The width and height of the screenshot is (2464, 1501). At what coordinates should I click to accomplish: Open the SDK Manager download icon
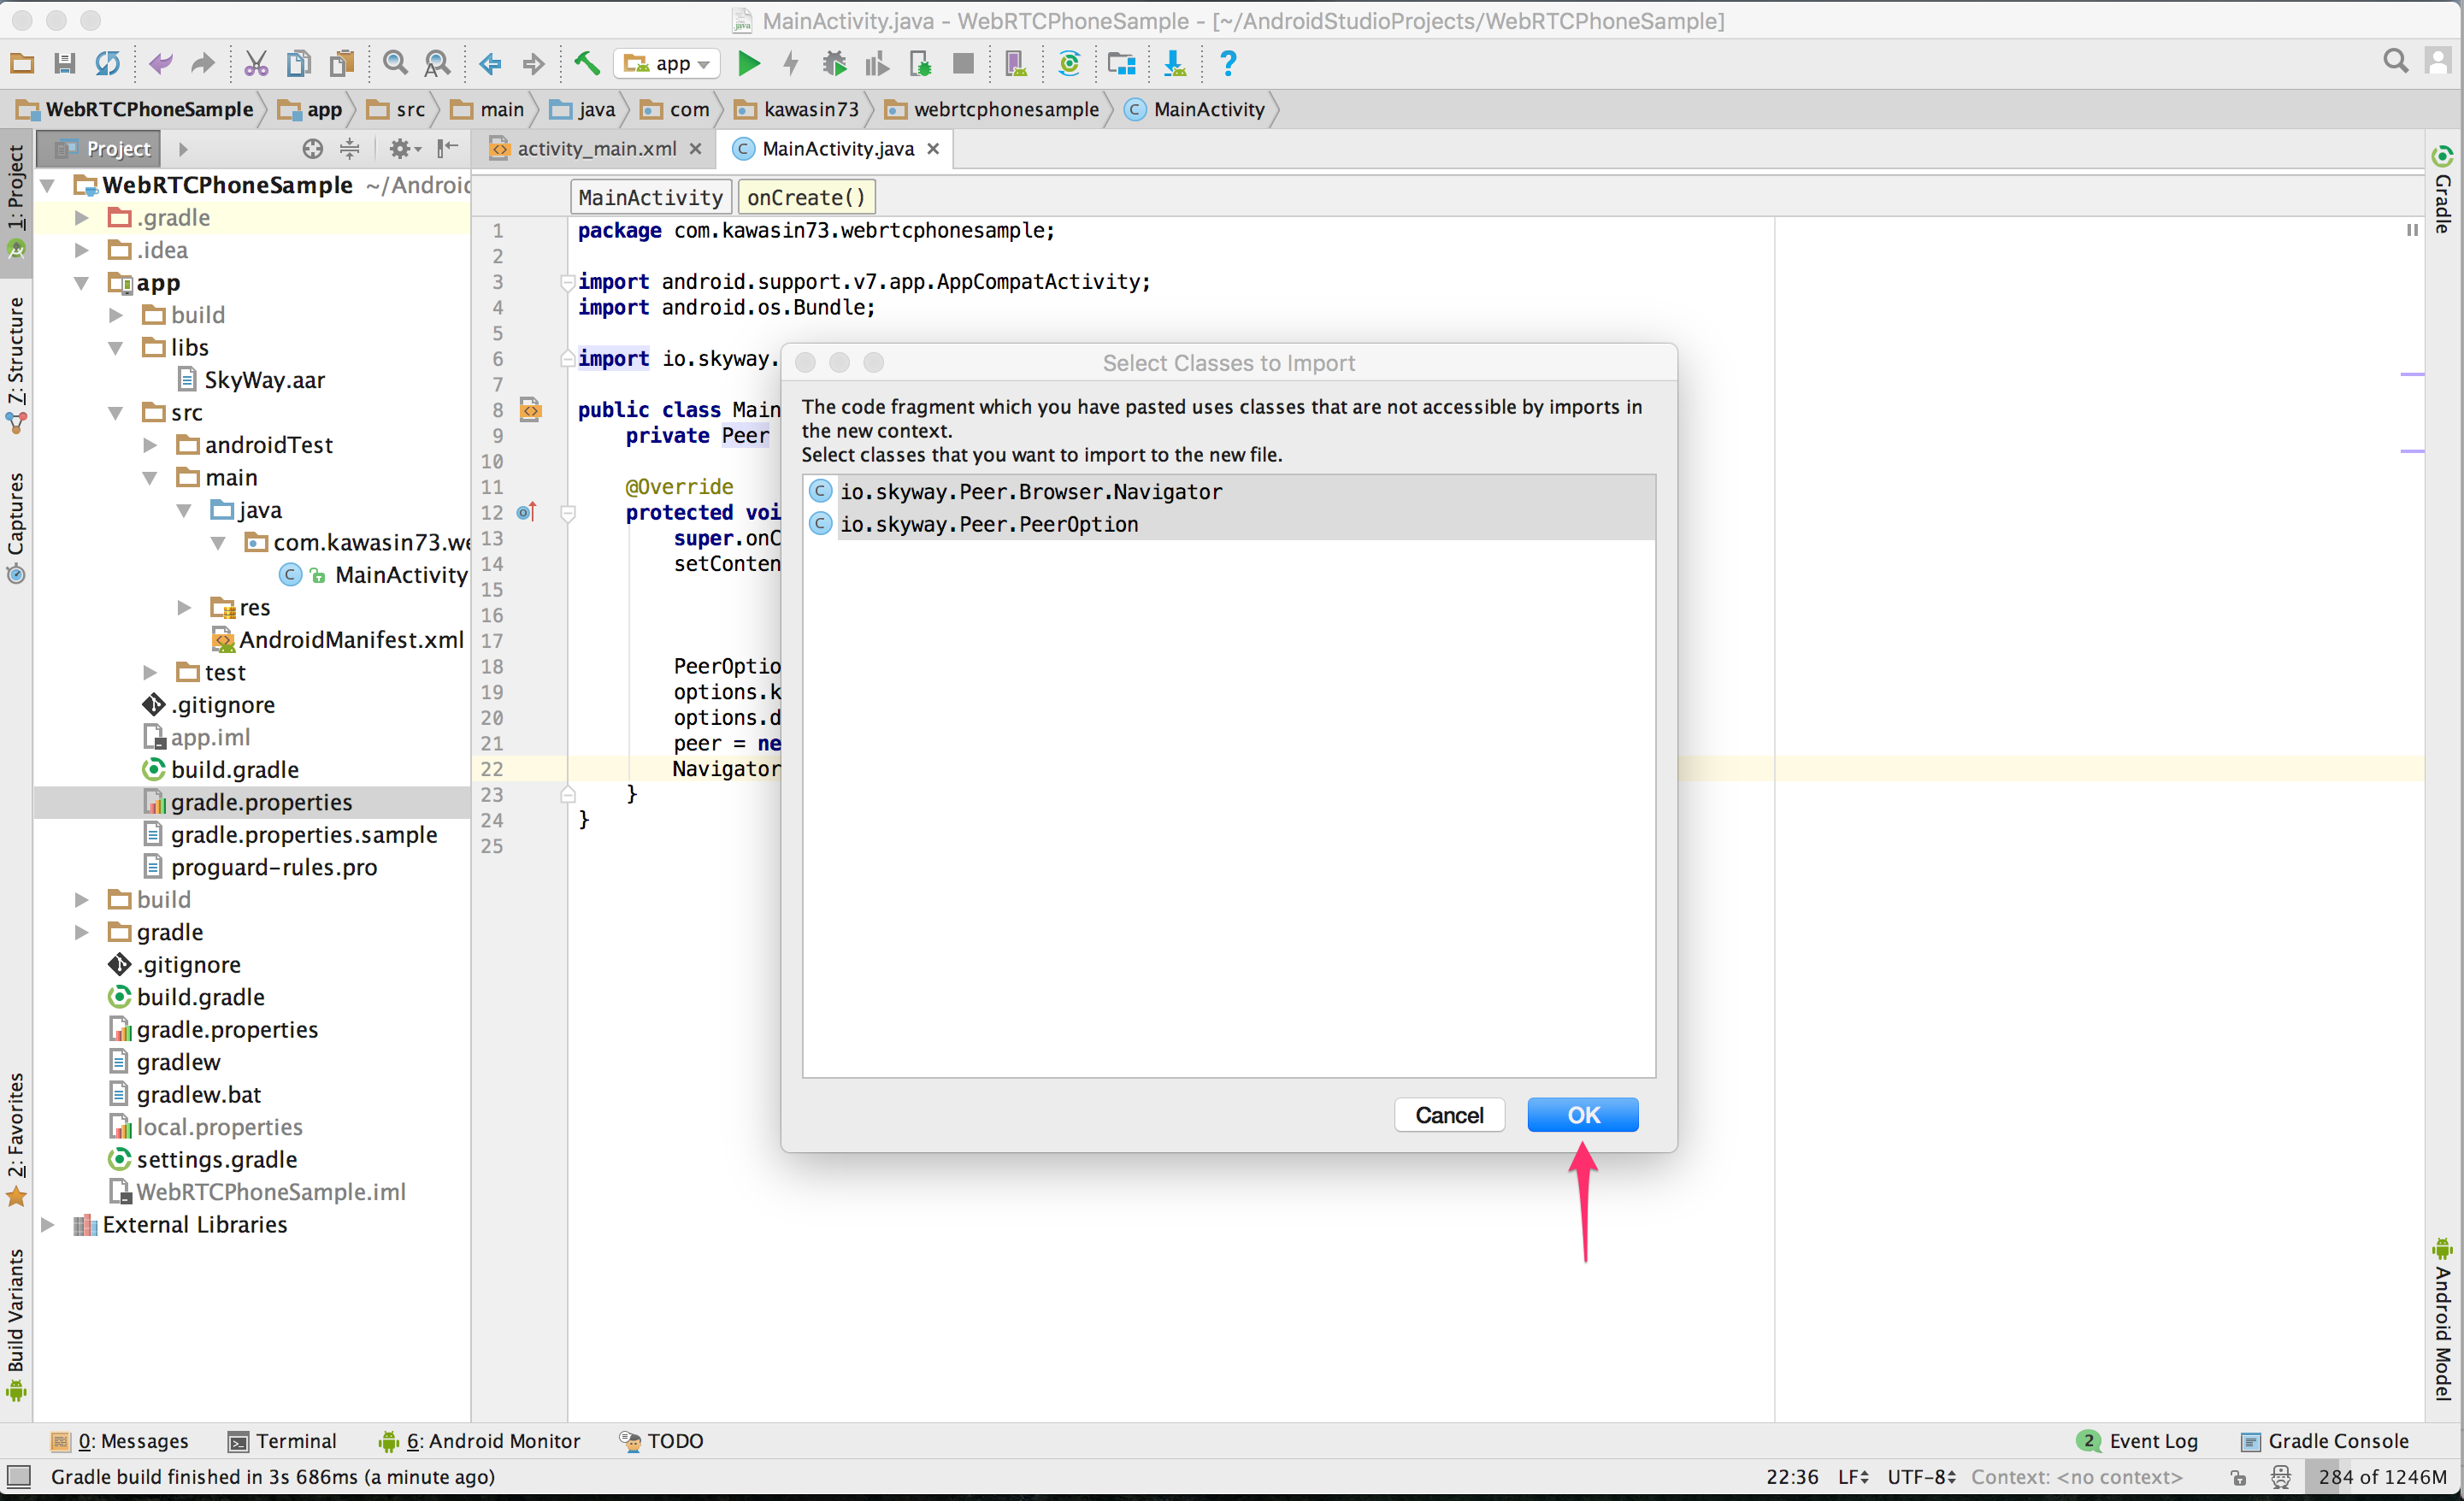(x=1175, y=63)
